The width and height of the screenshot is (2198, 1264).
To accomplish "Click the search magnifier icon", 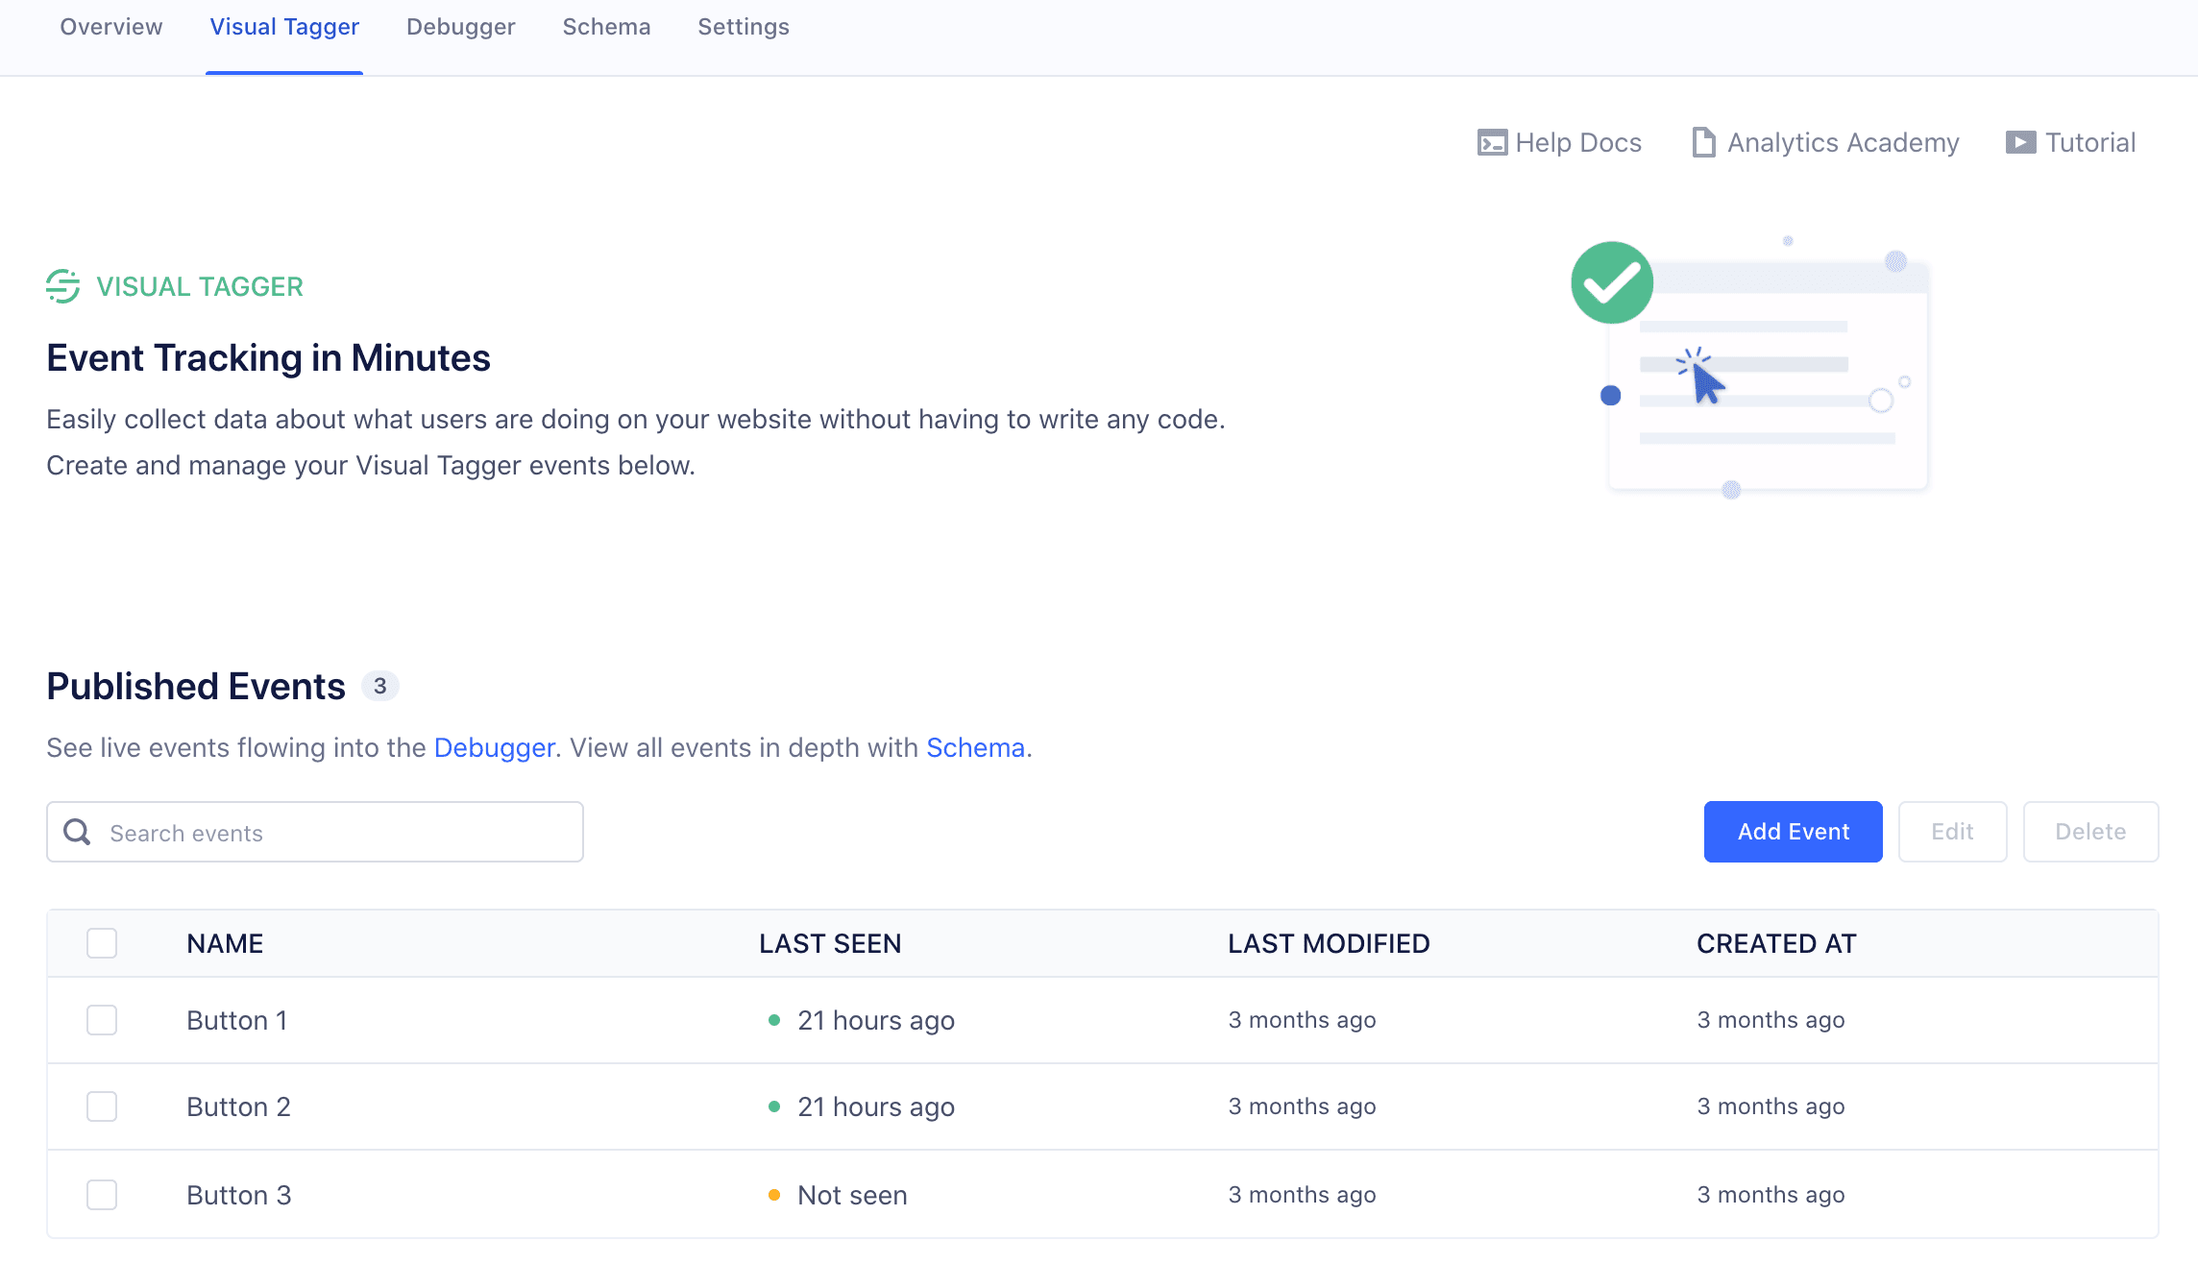I will [x=77, y=832].
